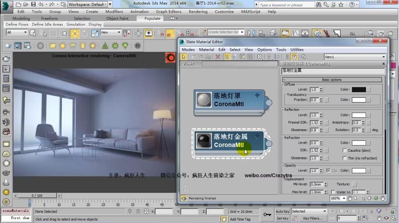
Task: Click Reflection Glossiness map slot button
Action: (326, 130)
